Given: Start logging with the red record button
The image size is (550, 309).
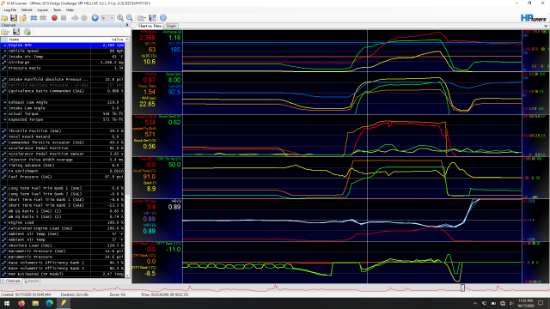Looking at the screenshot, I should [x=54, y=17].
